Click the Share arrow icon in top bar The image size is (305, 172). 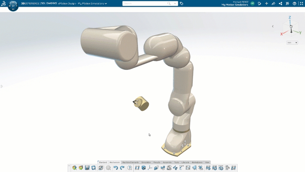pos(273,4)
